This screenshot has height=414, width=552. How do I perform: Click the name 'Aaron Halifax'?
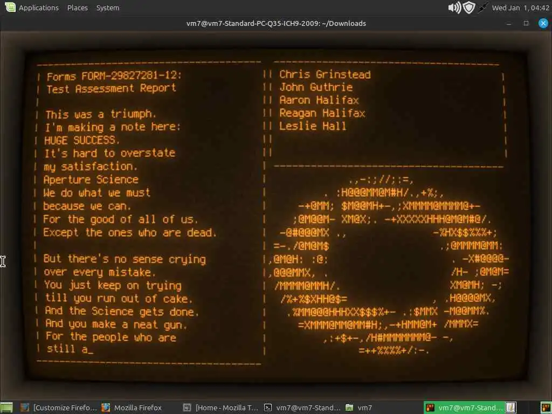tap(319, 100)
